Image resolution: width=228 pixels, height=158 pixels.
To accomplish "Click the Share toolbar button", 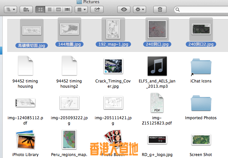I will 97,10.
